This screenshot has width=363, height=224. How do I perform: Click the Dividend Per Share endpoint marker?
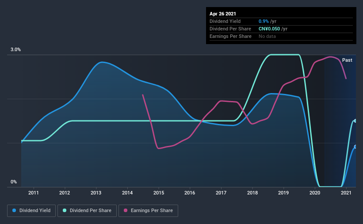point(355,121)
